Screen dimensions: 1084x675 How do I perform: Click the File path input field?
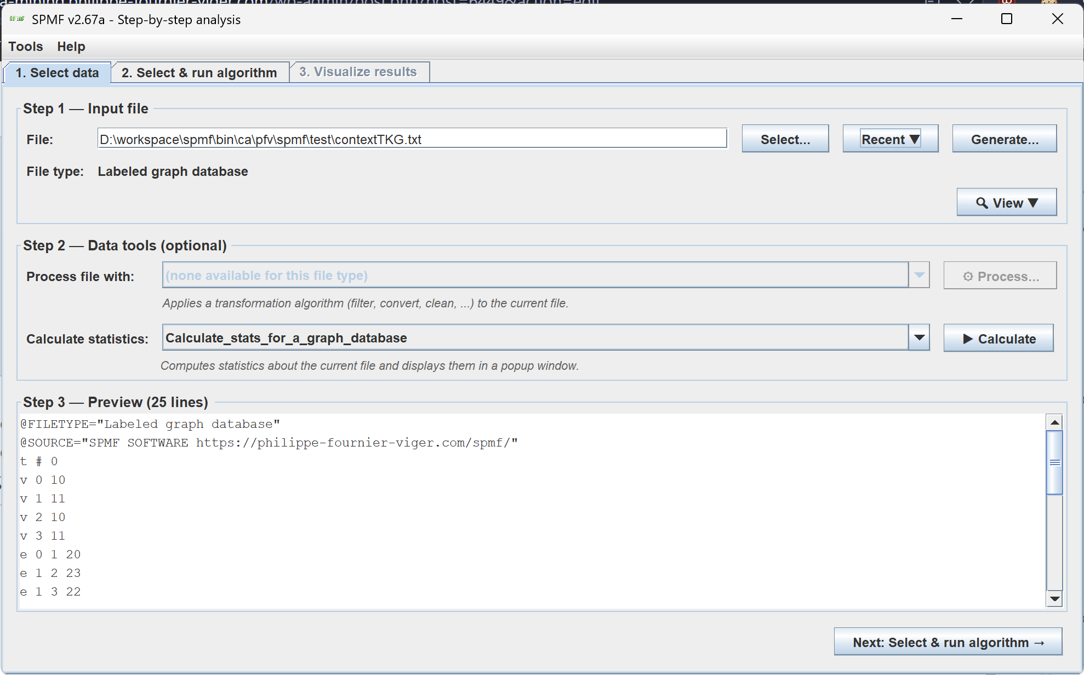coord(412,139)
